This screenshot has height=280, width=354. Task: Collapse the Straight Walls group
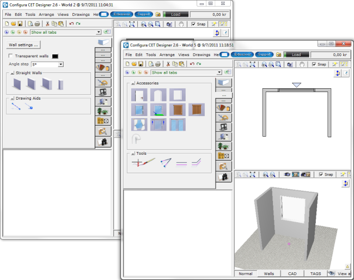tap(13, 73)
